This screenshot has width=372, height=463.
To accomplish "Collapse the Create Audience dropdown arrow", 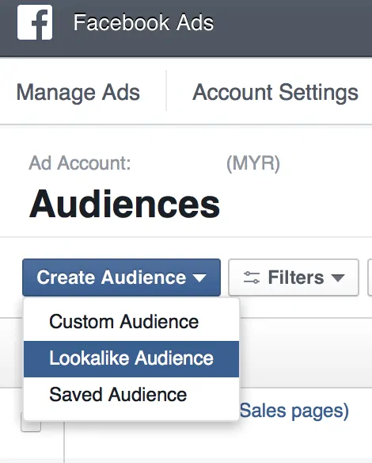I will (x=199, y=277).
